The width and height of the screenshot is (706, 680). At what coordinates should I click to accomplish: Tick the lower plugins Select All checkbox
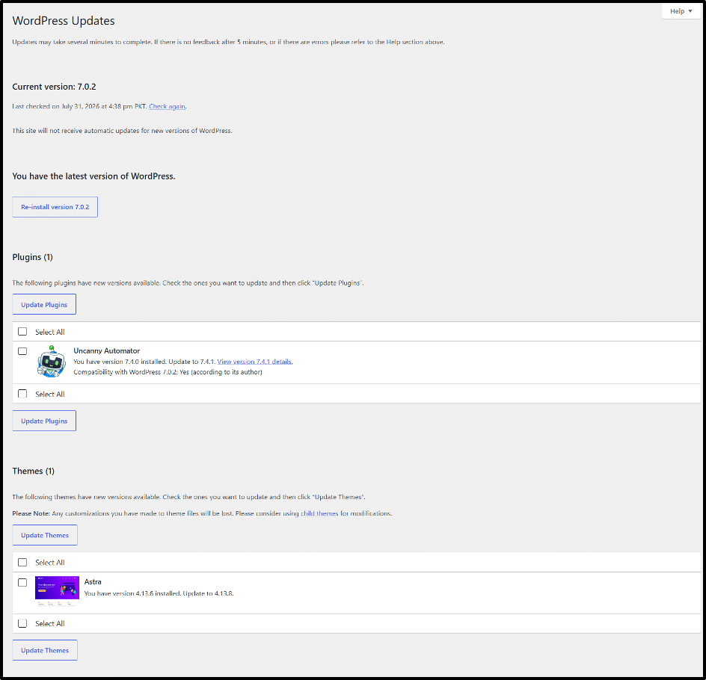22,394
